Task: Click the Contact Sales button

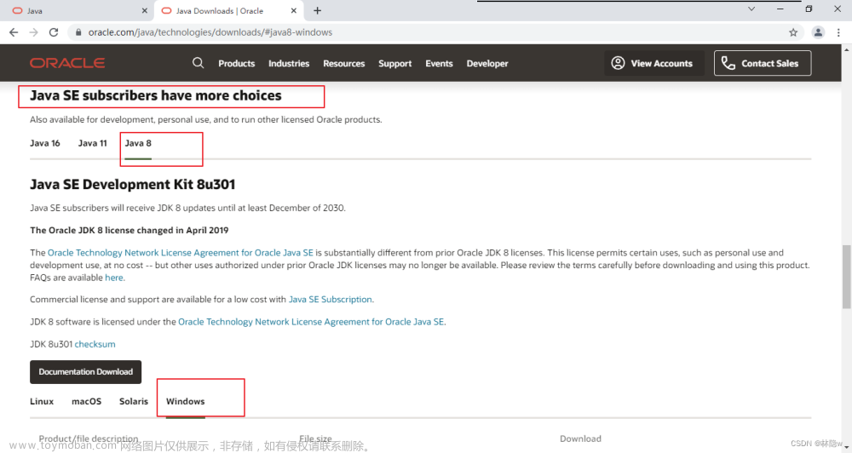Action: (x=763, y=63)
